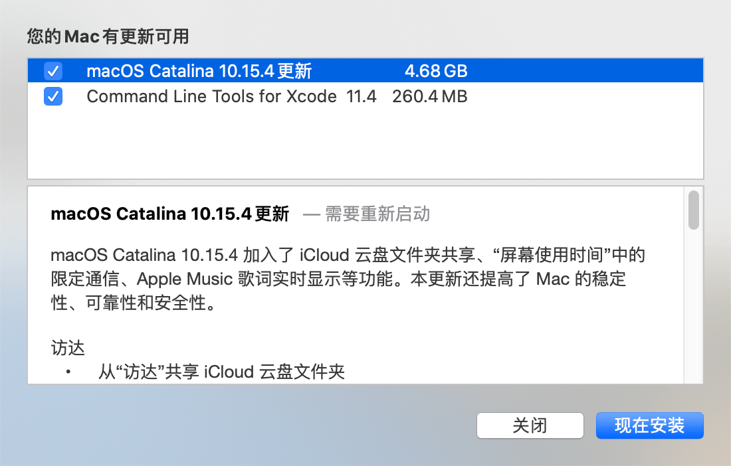
Task: Click the 需要重新启动 label
Action: pos(377,214)
